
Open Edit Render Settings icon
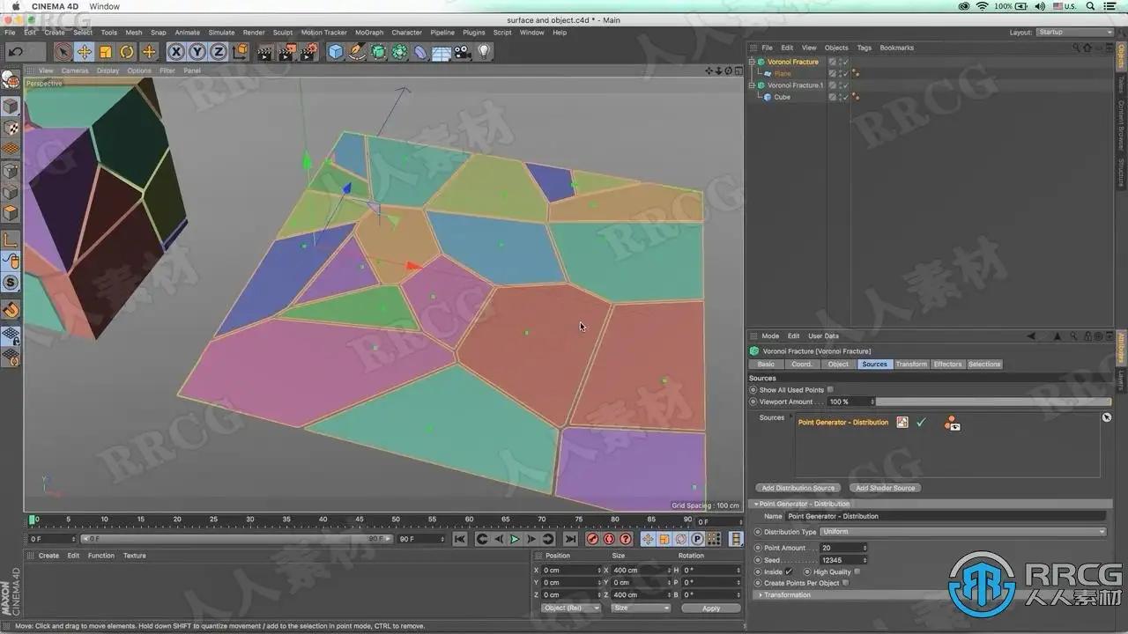pyautogui.click(x=308, y=52)
